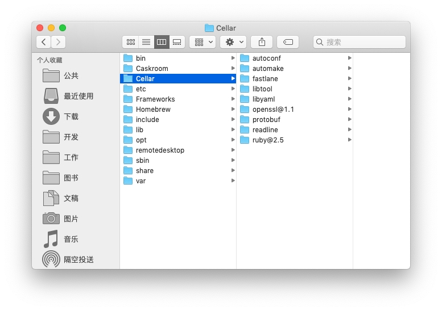Image resolution: width=442 pixels, height=311 pixels.
Task: Click the green full-screen window button
Action: click(63, 28)
